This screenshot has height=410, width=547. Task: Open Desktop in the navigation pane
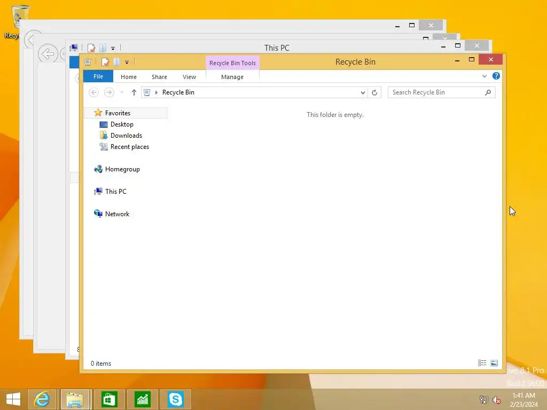(122, 124)
